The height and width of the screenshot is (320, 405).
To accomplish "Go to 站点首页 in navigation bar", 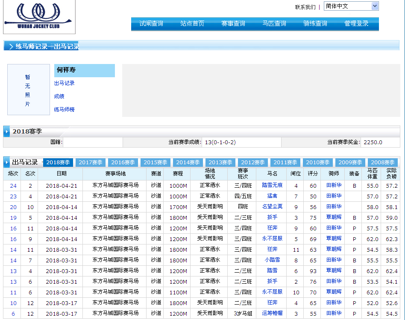I will (192, 24).
